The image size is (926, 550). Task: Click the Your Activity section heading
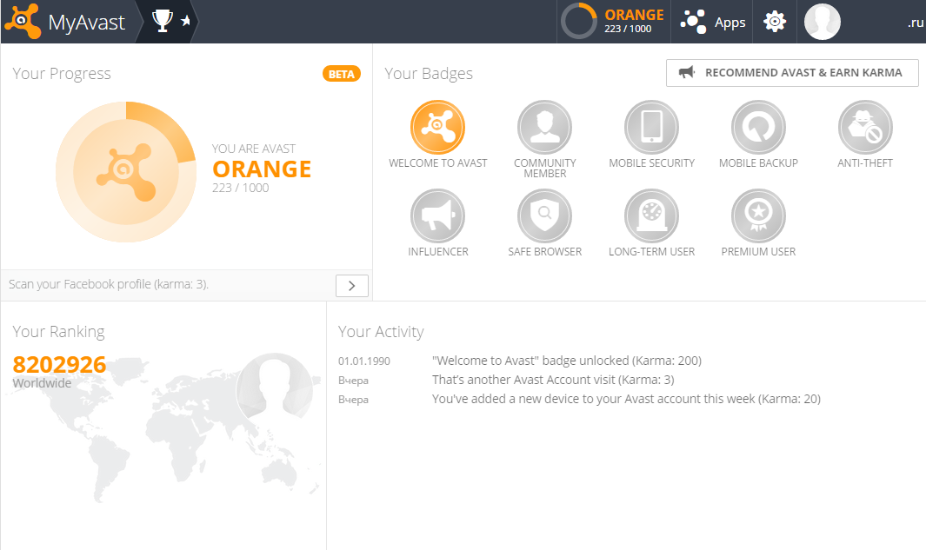[x=381, y=332]
